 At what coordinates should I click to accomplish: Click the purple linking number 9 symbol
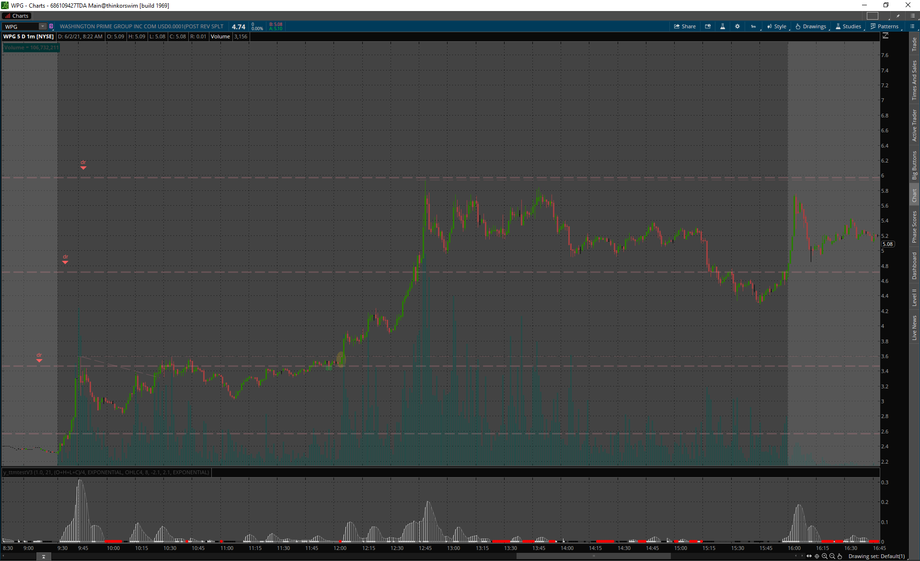(x=51, y=27)
